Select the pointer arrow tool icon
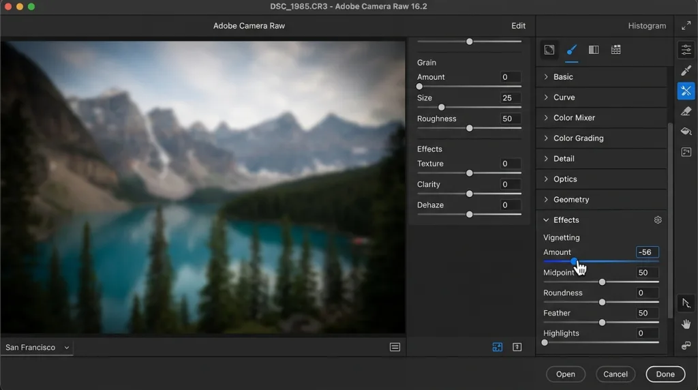Image resolution: width=698 pixels, height=390 pixels. coord(686,303)
